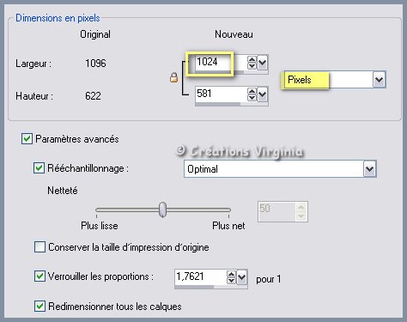Open the height slider popup arrow
The height and width of the screenshot is (322, 407).
[263, 94]
